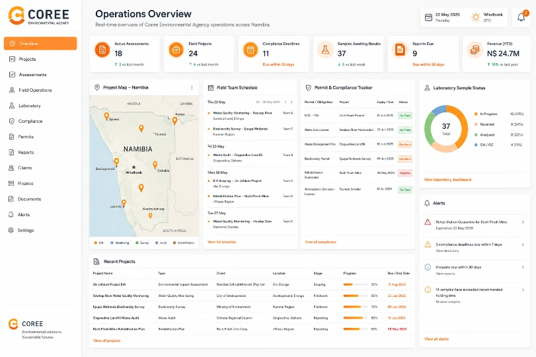The width and height of the screenshot is (536, 357).
Task: Click the map pin near Lüderitz
Action: pos(124,203)
